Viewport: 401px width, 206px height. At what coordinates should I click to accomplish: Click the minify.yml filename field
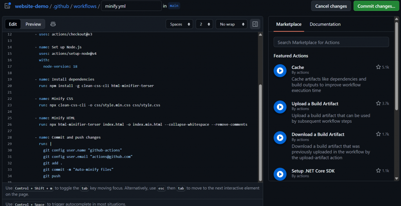[132, 6]
